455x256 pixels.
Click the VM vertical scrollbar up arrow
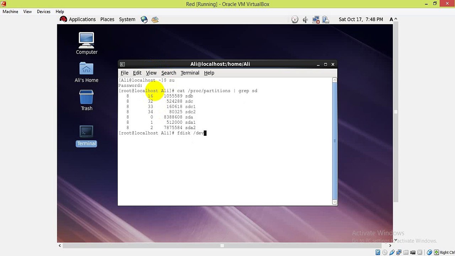396,19
